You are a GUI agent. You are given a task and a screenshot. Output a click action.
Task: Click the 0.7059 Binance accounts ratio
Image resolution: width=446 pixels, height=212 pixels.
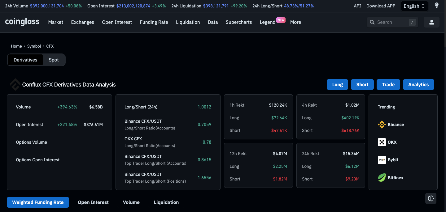point(204,125)
